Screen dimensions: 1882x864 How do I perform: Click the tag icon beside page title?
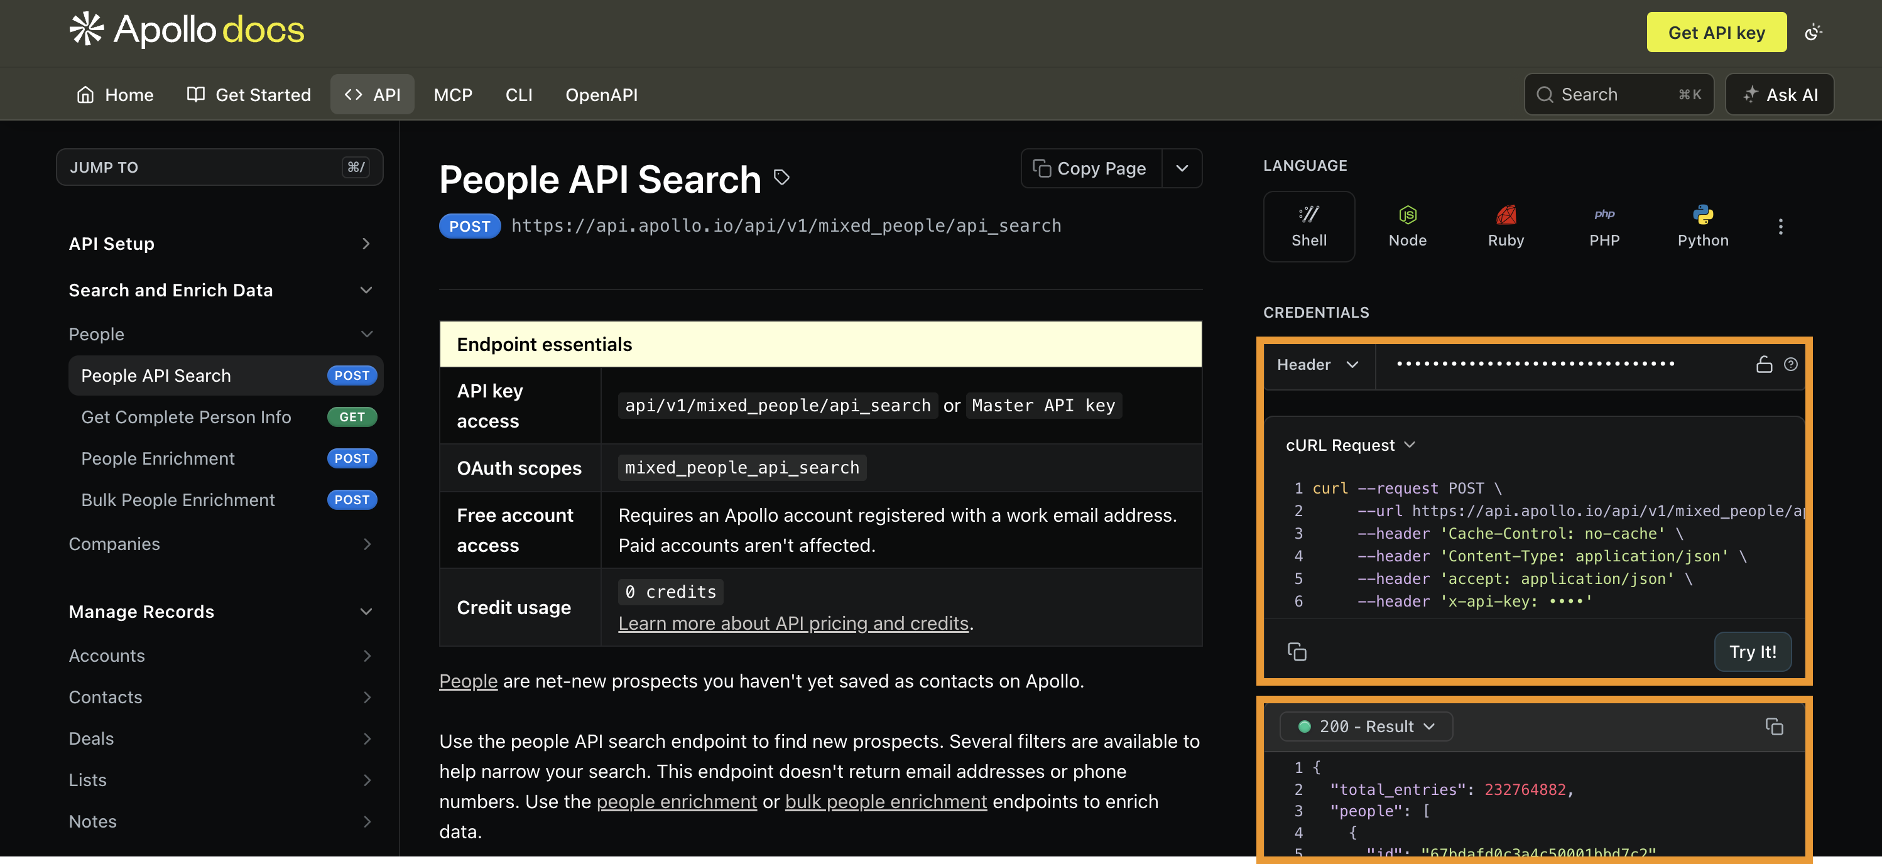coord(781,176)
